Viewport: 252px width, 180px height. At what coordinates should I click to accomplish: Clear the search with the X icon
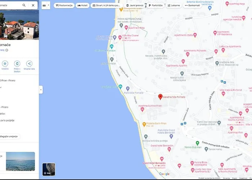pos(33,5)
